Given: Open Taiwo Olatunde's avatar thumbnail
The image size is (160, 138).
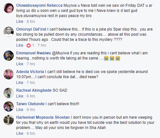Looking at the screenshot, I should (9, 106).
